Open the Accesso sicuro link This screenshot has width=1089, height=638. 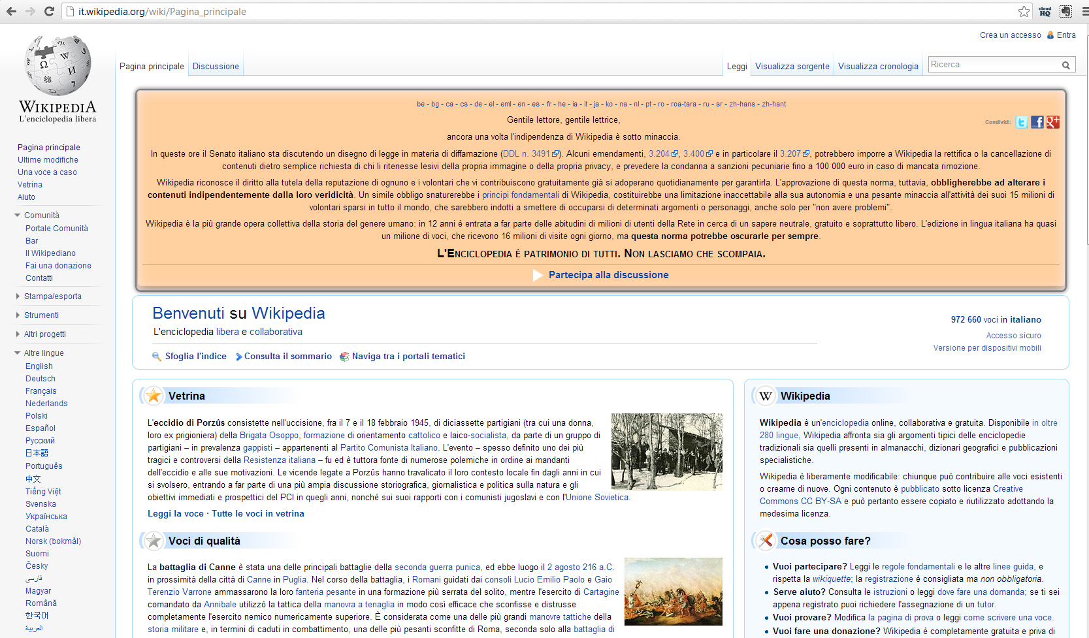coord(1013,336)
